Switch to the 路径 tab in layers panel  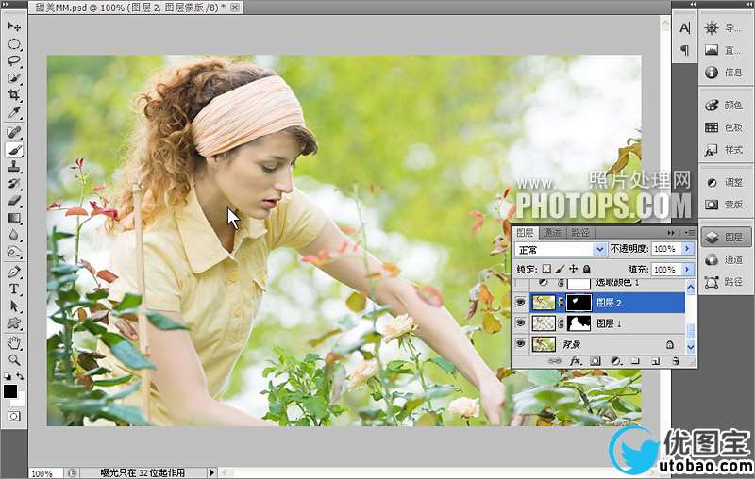coord(580,233)
